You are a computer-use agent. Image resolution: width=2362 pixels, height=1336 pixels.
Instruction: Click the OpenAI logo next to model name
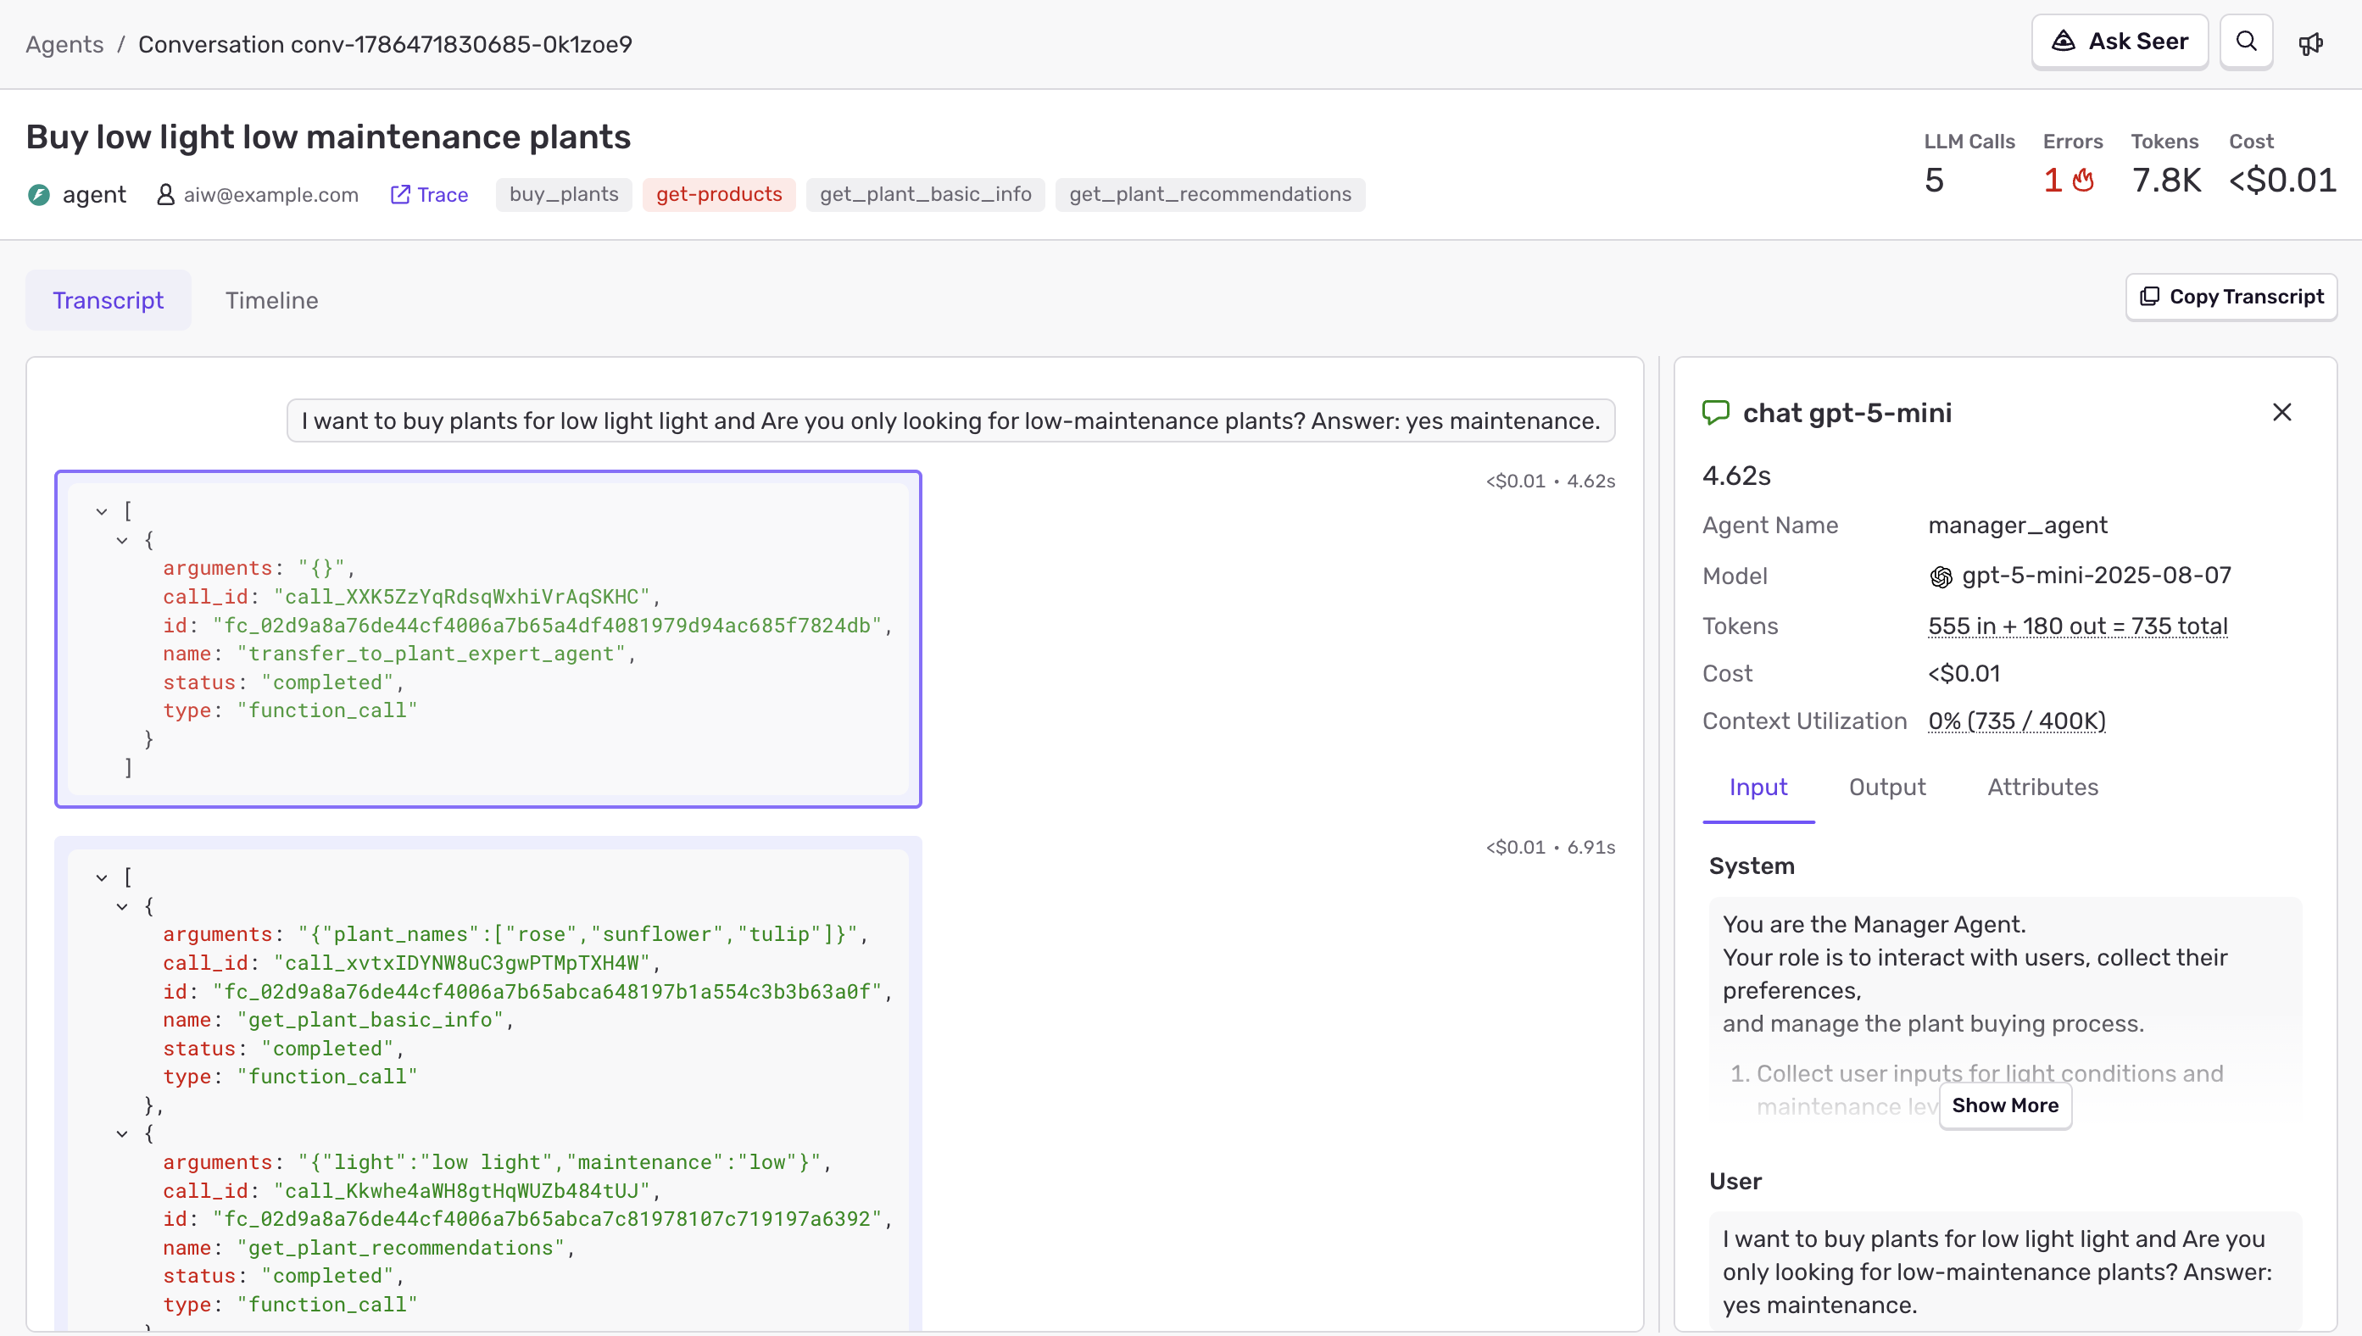tap(1940, 576)
